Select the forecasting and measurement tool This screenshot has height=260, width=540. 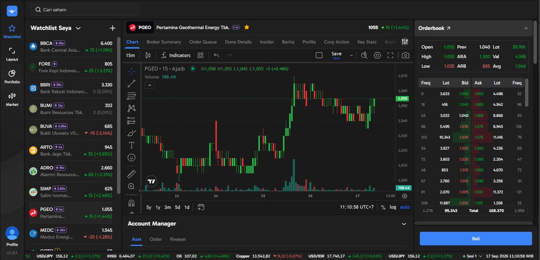pos(131,120)
